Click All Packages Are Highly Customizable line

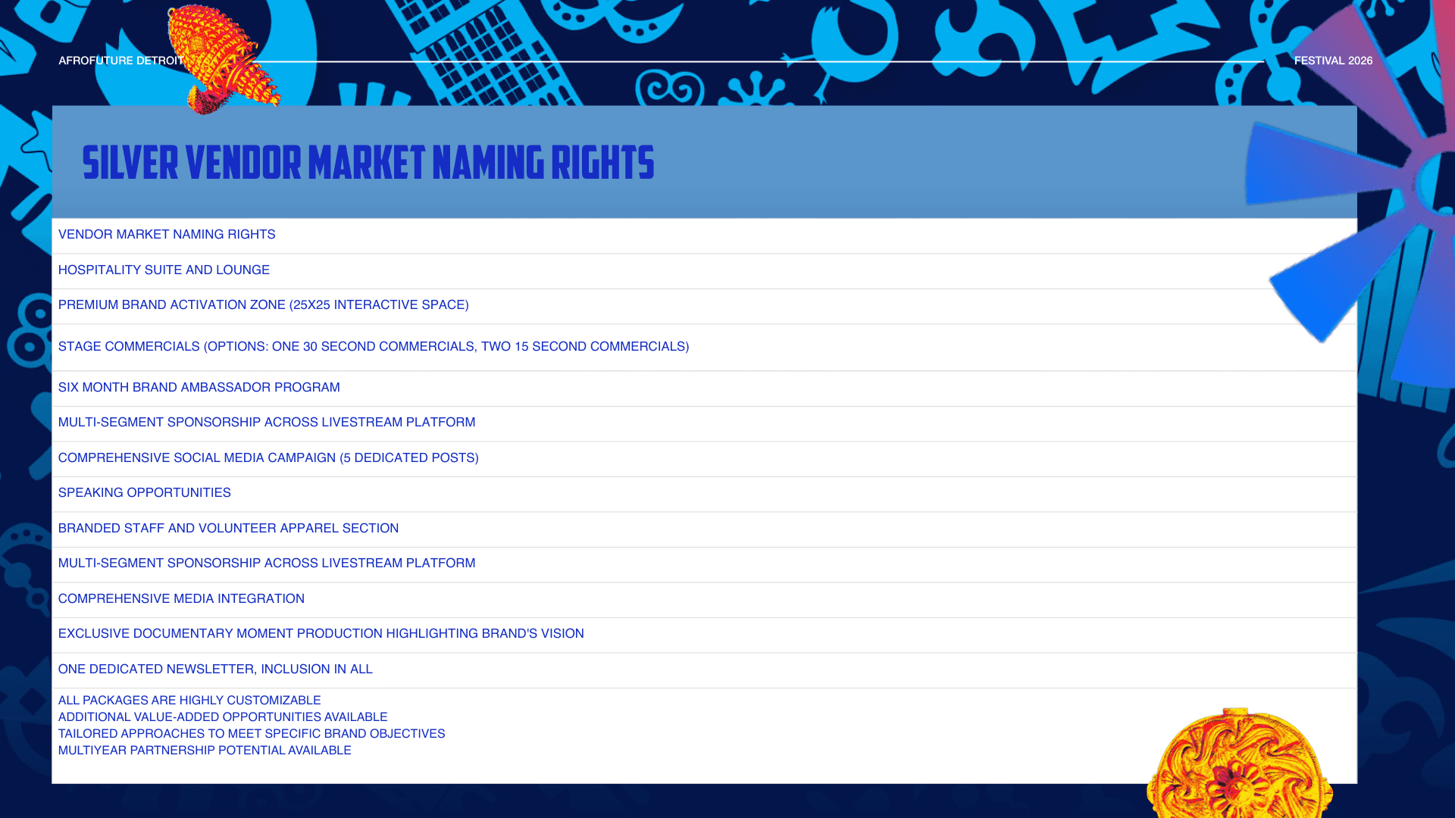[x=189, y=701]
